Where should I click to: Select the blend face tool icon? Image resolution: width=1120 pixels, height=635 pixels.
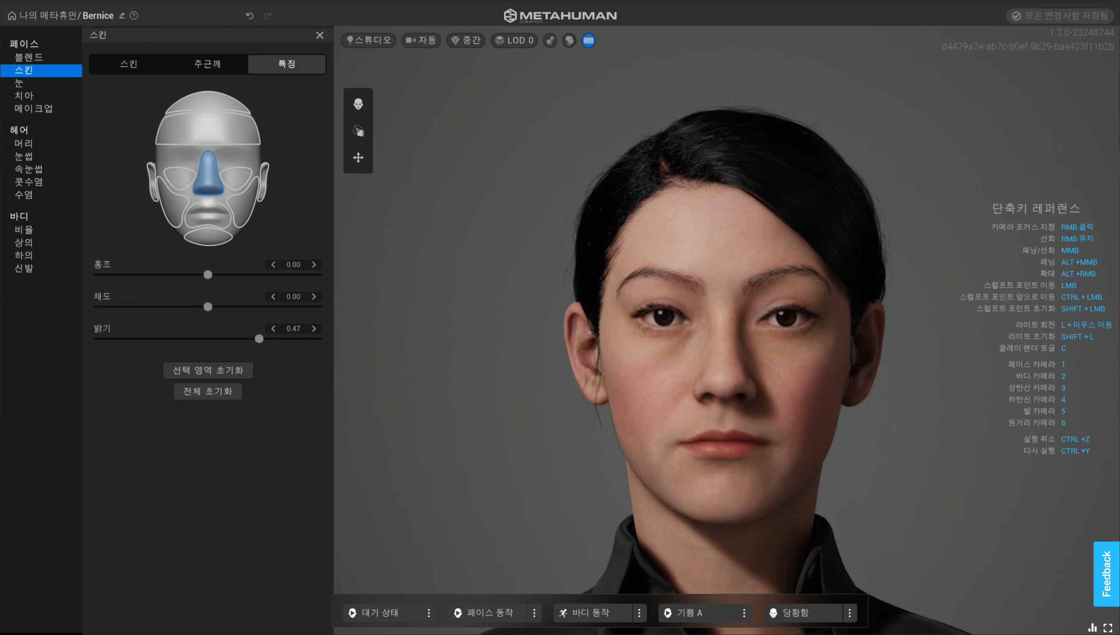click(358, 104)
